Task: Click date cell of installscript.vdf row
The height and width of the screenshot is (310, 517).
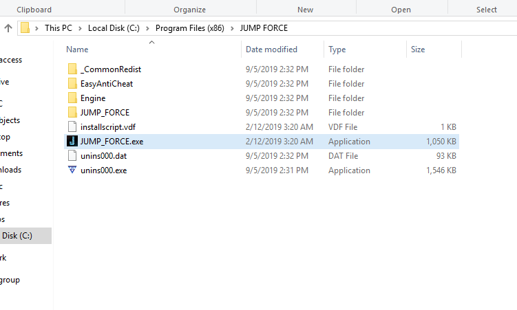Action: tap(279, 127)
